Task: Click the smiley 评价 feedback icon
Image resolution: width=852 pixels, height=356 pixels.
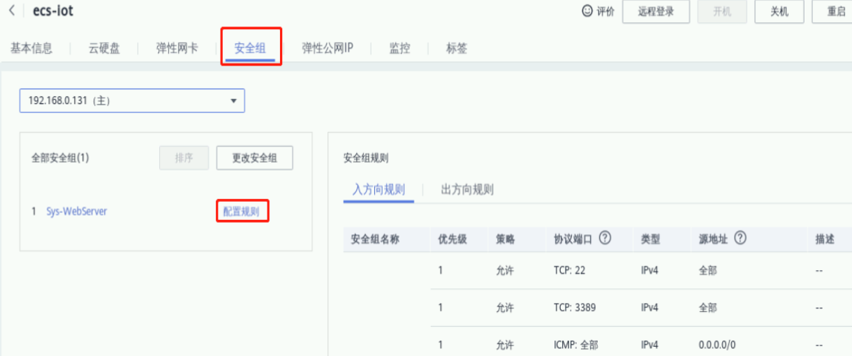Action: tap(587, 12)
